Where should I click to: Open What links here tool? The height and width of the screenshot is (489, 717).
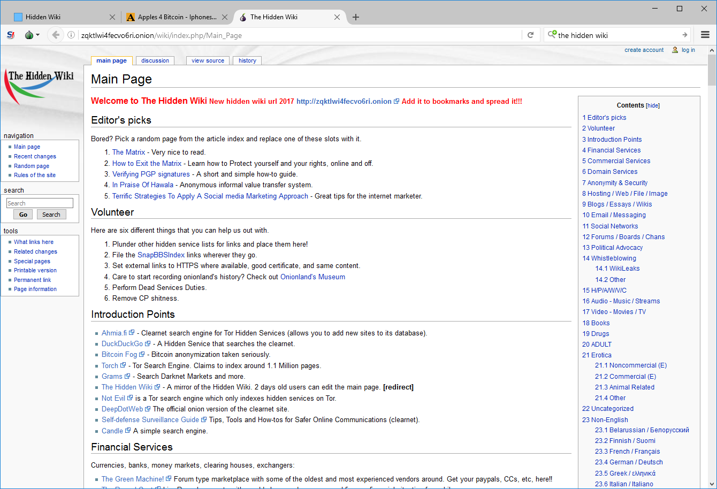(34, 242)
